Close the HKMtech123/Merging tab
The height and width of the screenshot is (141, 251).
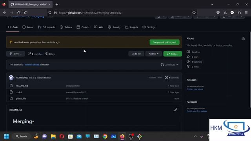49,4
